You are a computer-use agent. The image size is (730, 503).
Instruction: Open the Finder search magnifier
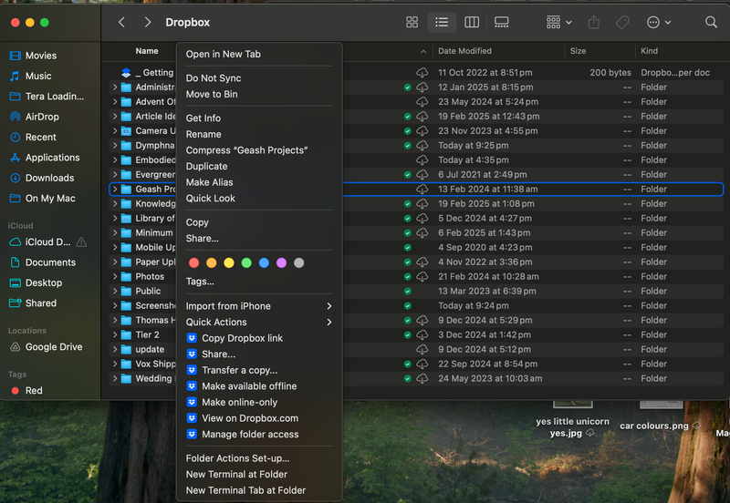[x=711, y=22]
